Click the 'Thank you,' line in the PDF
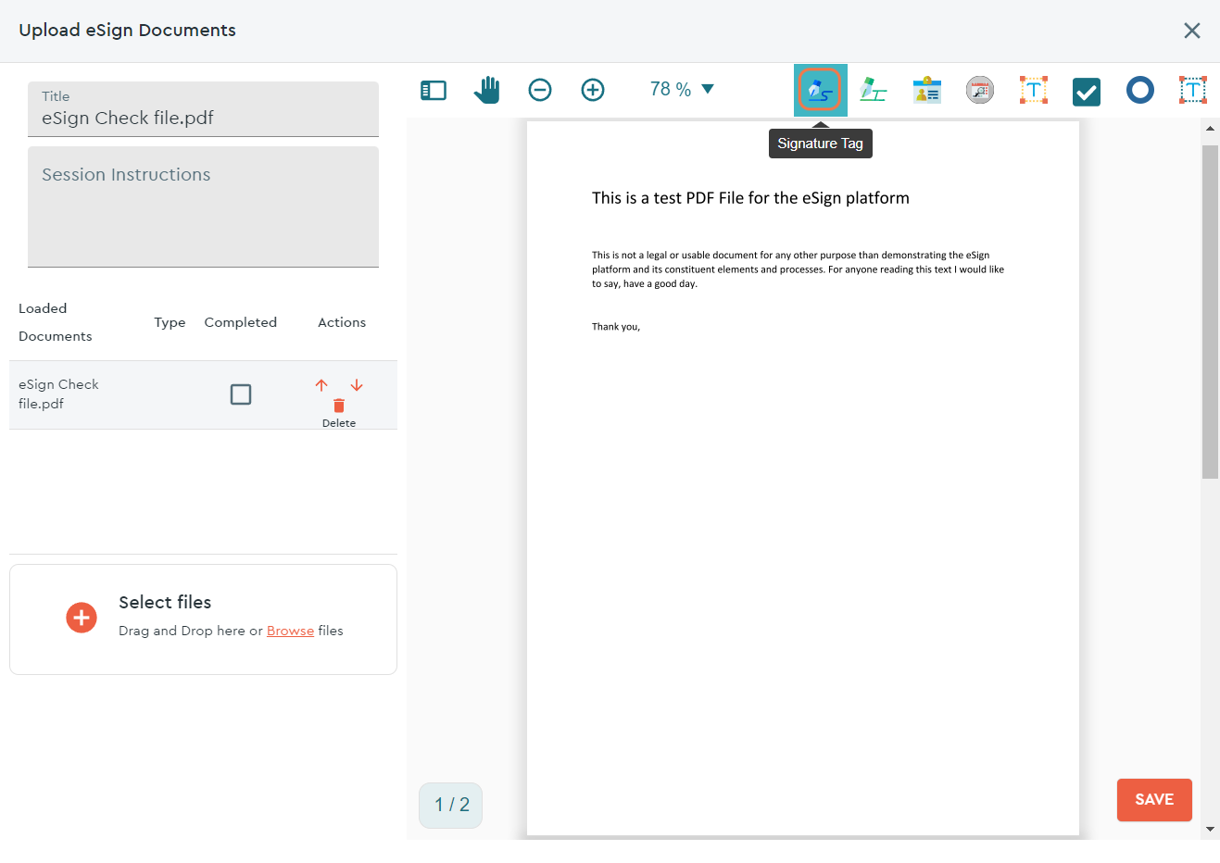Image resolution: width=1220 pixels, height=863 pixels. click(x=616, y=327)
